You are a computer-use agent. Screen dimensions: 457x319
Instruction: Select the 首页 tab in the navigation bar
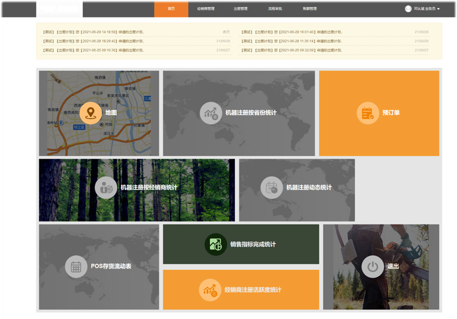(171, 9)
